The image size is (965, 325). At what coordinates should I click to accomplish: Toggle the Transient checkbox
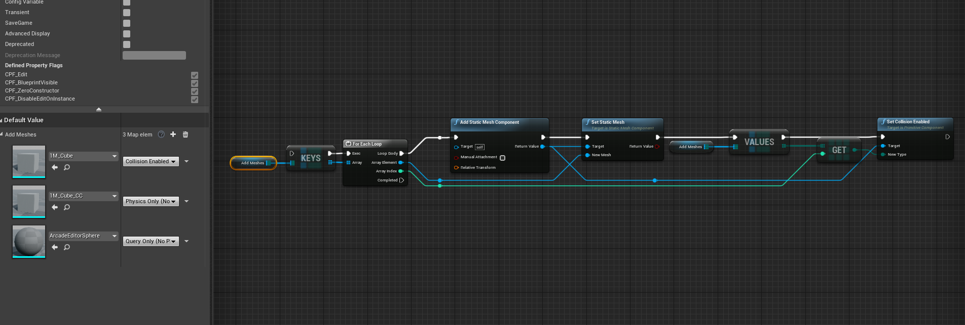127,13
